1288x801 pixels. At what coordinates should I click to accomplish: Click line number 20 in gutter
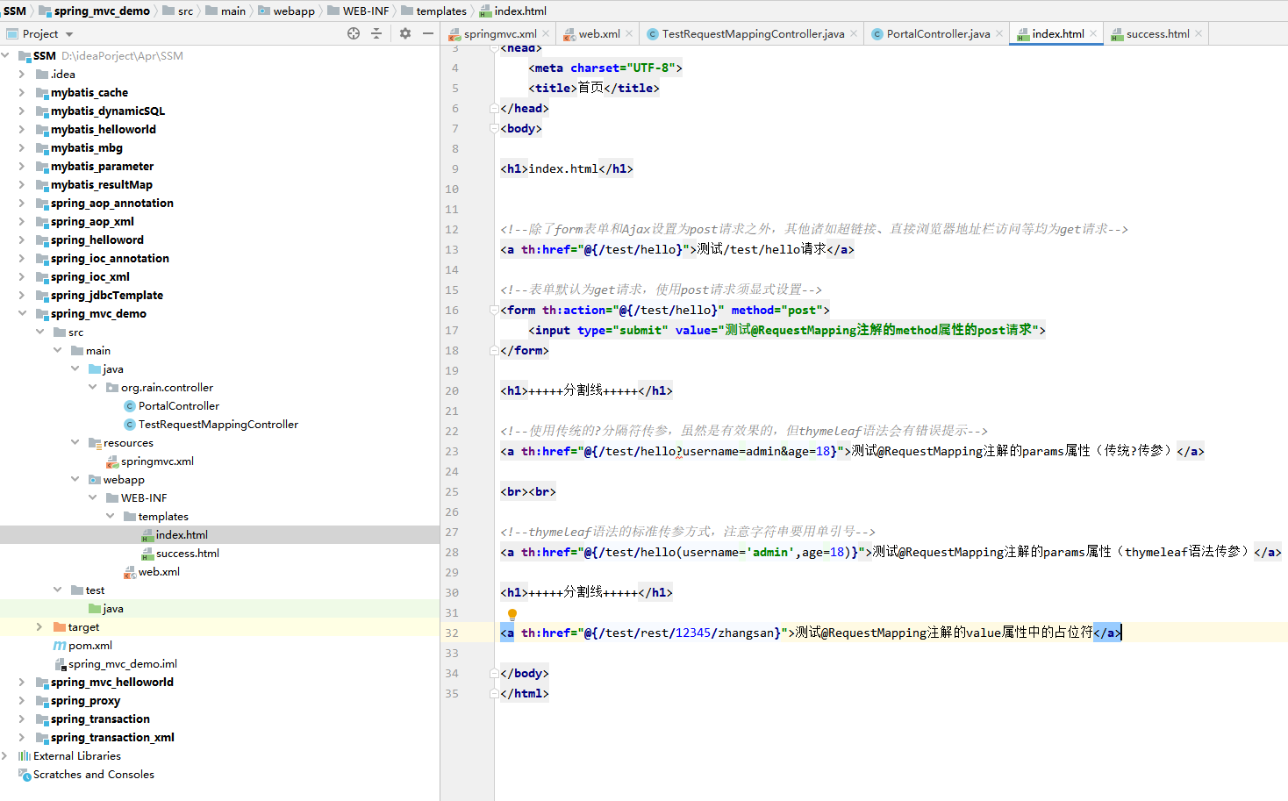point(452,390)
